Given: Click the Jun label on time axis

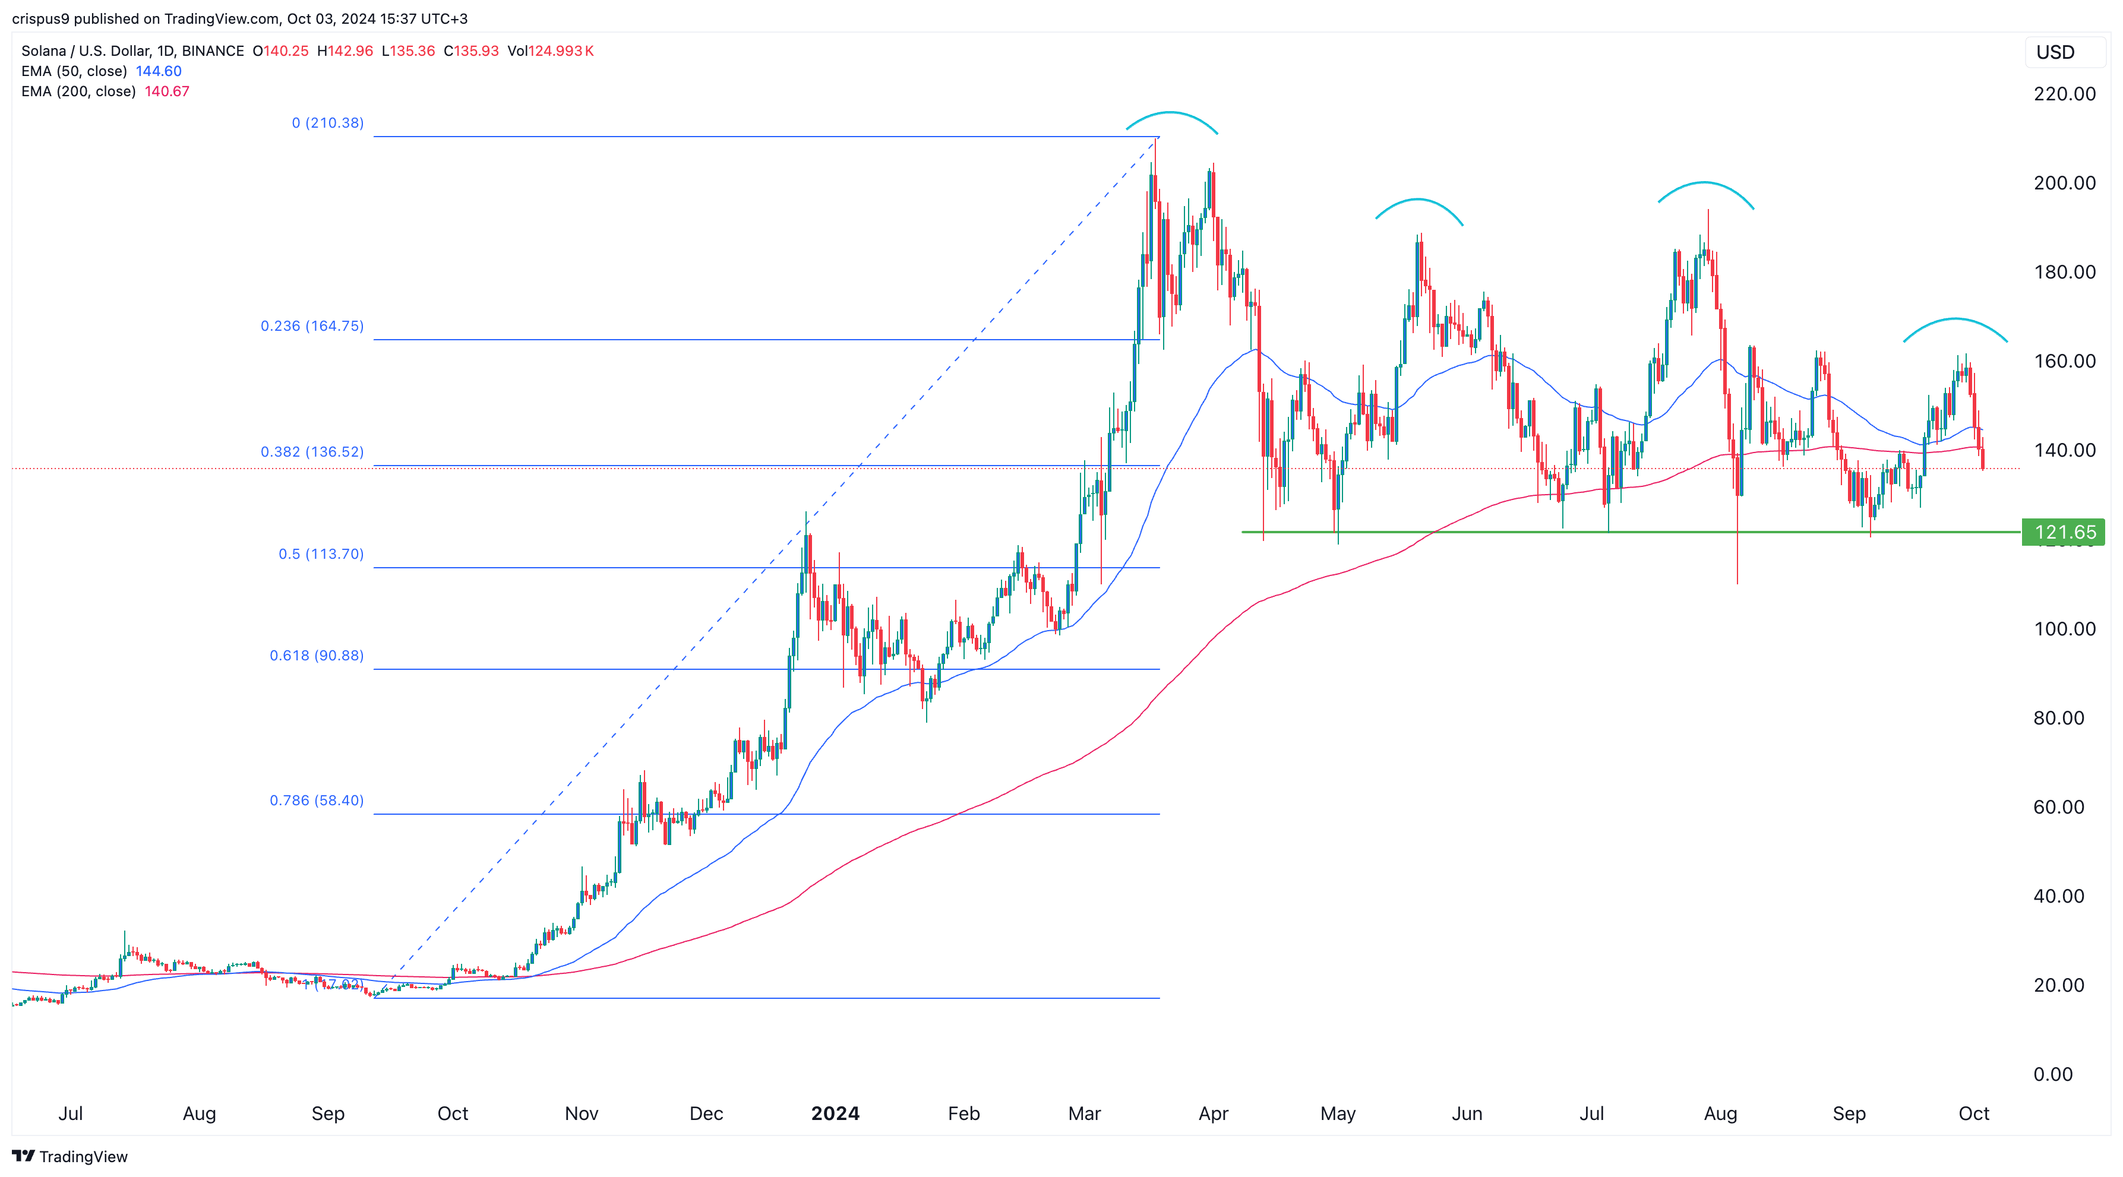Looking at the screenshot, I should click(1466, 1113).
